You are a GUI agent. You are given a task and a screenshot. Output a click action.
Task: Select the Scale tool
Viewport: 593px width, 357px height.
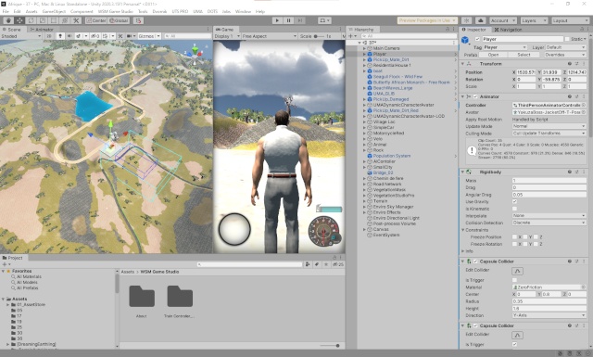(43, 20)
